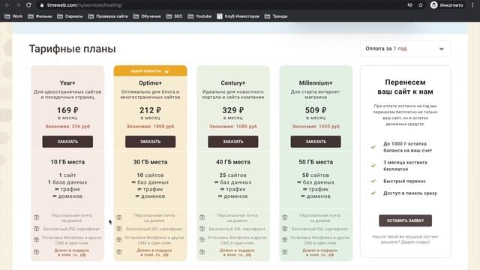Click the crossed-out eye icon in address bar
The height and width of the screenshot is (270, 480).
pyautogui.click(x=410, y=5)
